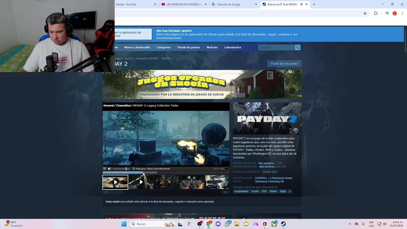
Task: Toggle Reproducir vídeos automáticamente checkbox
Action: tap(134, 169)
